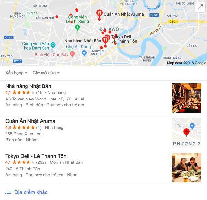The height and width of the screenshot is (200, 207).
Task: Click Bệnh viện Chợ Rẫy hospital marker
Action: pos(72,54)
